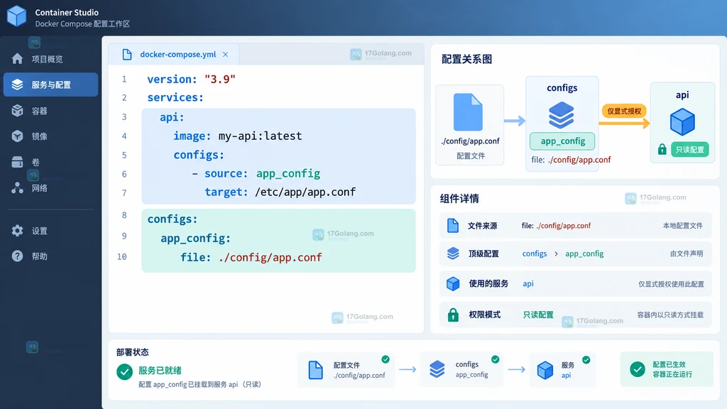
Task: Open 容器 box icon in sidebar
Action: [17, 110]
